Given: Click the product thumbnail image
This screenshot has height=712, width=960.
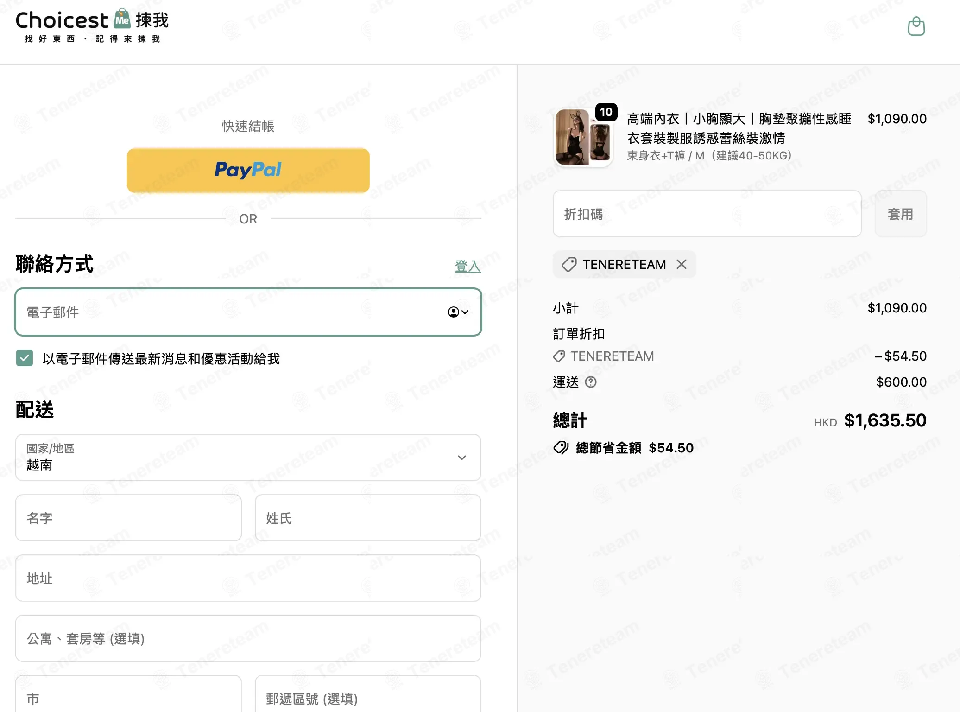Looking at the screenshot, I should (x=584, y=138).
